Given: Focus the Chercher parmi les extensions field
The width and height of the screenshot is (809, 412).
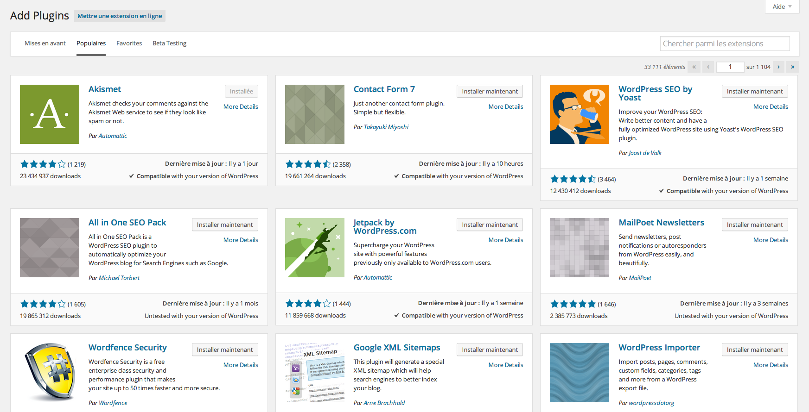Looking at the screenshot, I should point(725,44).
